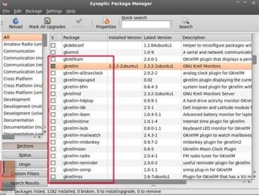
Task: Select the plain Cross Platform category
Action: [x=22, y=79]
